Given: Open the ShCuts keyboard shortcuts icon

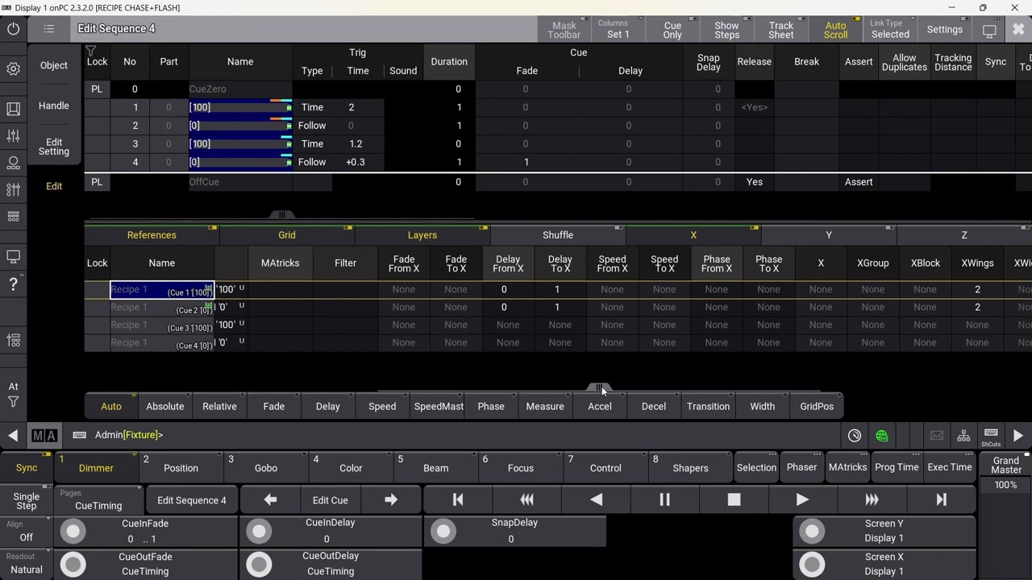Looking at the screenshot, I should (991, 436).
